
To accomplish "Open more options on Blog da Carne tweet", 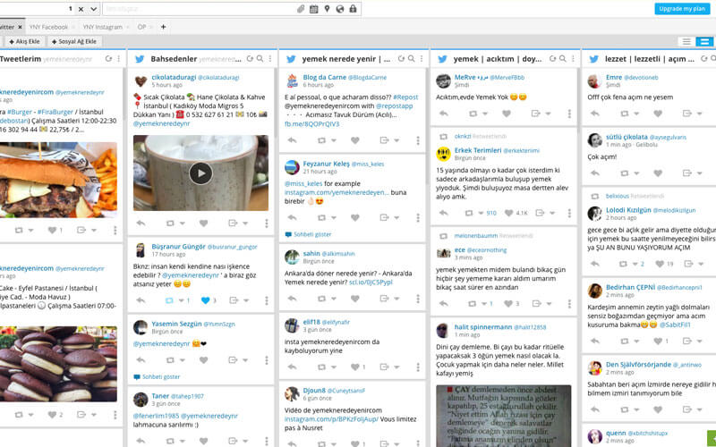I will [419, 140].
